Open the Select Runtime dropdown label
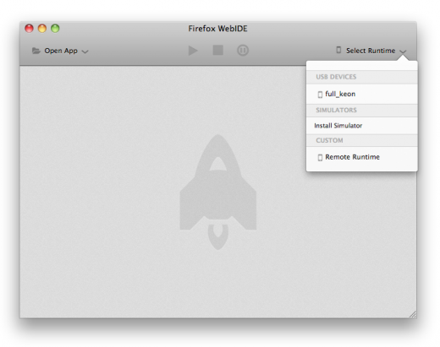440x347 pixels. tap(371, 51)
